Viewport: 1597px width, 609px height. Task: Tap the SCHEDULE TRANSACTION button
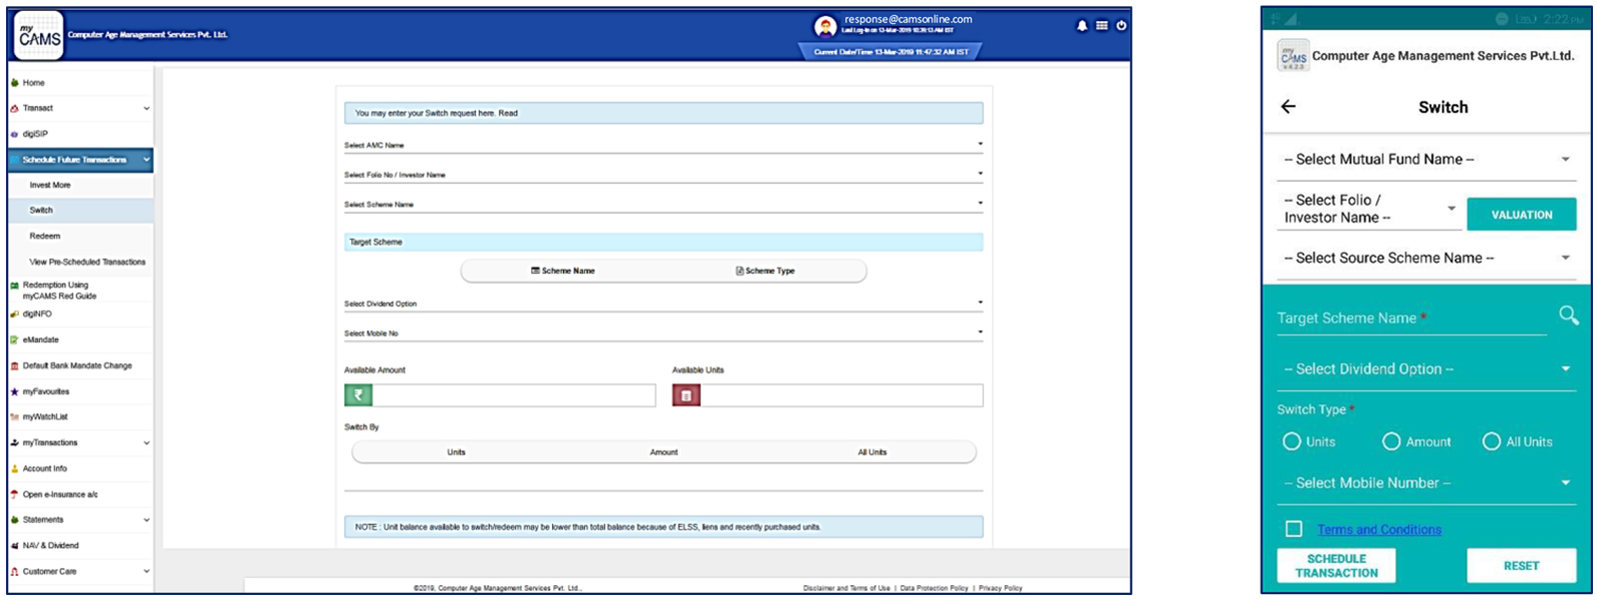1335,566
